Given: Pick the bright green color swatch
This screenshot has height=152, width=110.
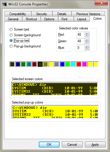Looking at the screenshot, I should coord(68,64).
